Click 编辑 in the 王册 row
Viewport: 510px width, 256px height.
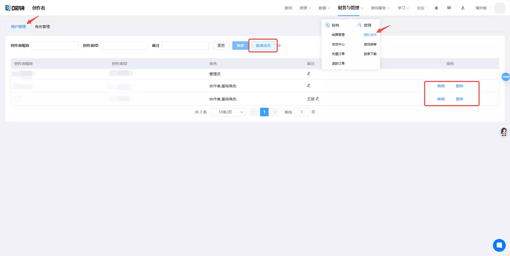coord(441,99)
